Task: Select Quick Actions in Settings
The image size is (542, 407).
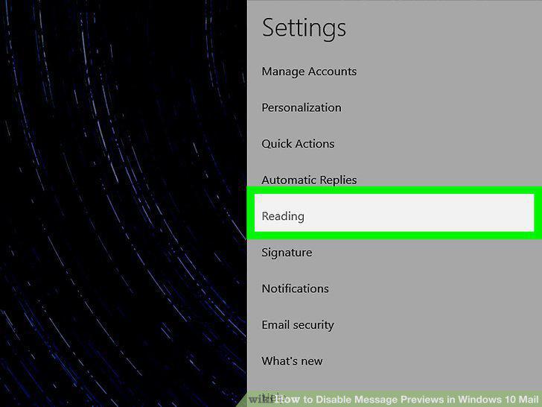Action: [298, 144]
